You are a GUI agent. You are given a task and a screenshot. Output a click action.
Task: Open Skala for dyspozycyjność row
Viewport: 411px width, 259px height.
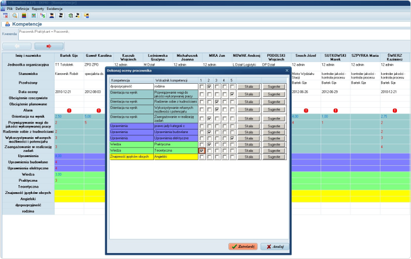(249, 87)
